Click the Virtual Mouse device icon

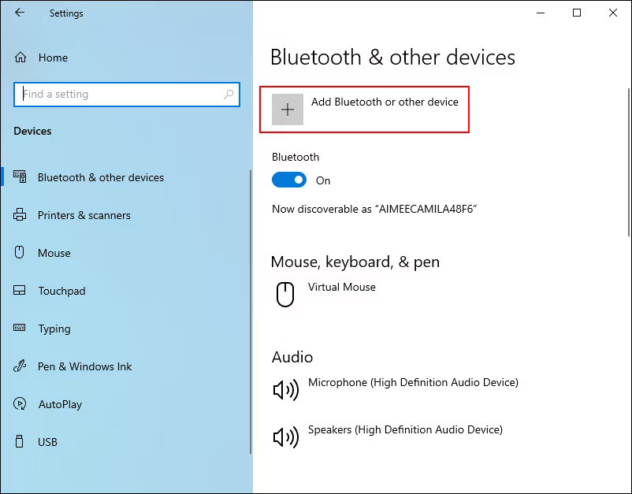tap(284, 294)
